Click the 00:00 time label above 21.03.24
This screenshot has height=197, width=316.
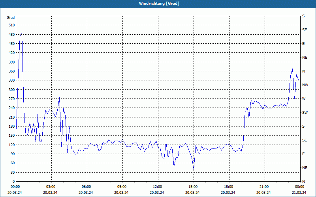(299, 187)
